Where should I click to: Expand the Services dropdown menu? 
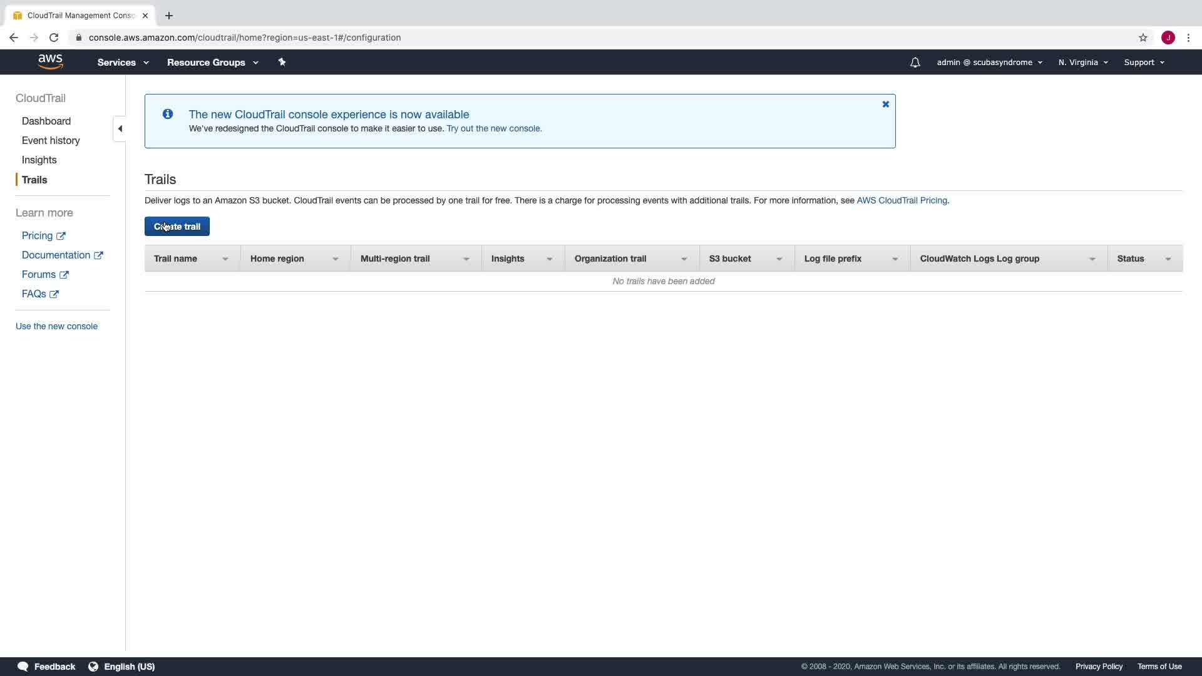pyautogui.click(x=123, y=63)
